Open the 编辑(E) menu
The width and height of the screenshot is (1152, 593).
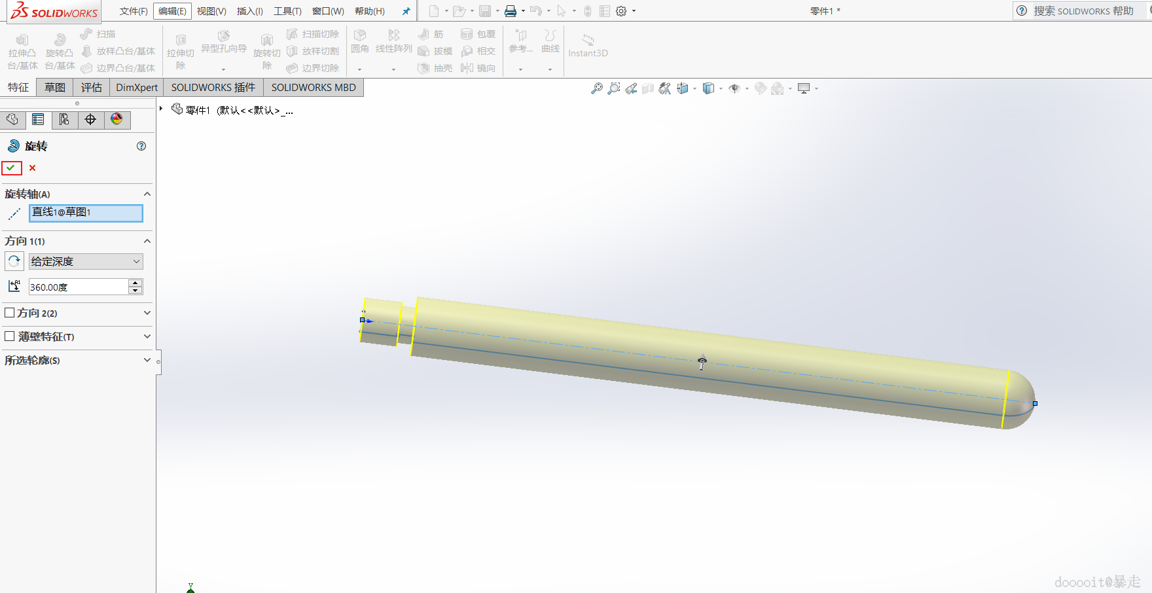pyautogui.click(x=172, y=11)
